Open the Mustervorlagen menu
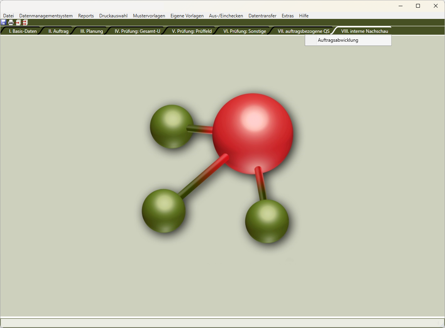 tap(149, 16)
